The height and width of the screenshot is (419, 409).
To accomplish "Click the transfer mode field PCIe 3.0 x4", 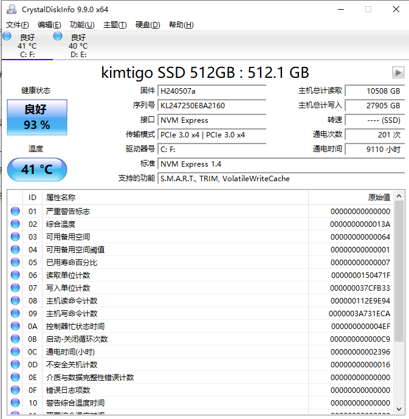I will (x=212, y=134).
